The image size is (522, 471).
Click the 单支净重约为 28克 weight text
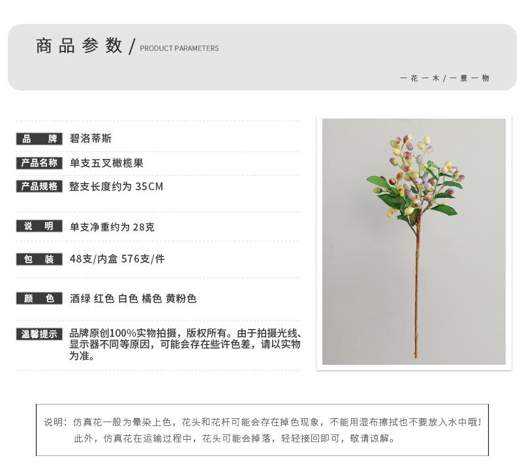(x=112, y=227)
